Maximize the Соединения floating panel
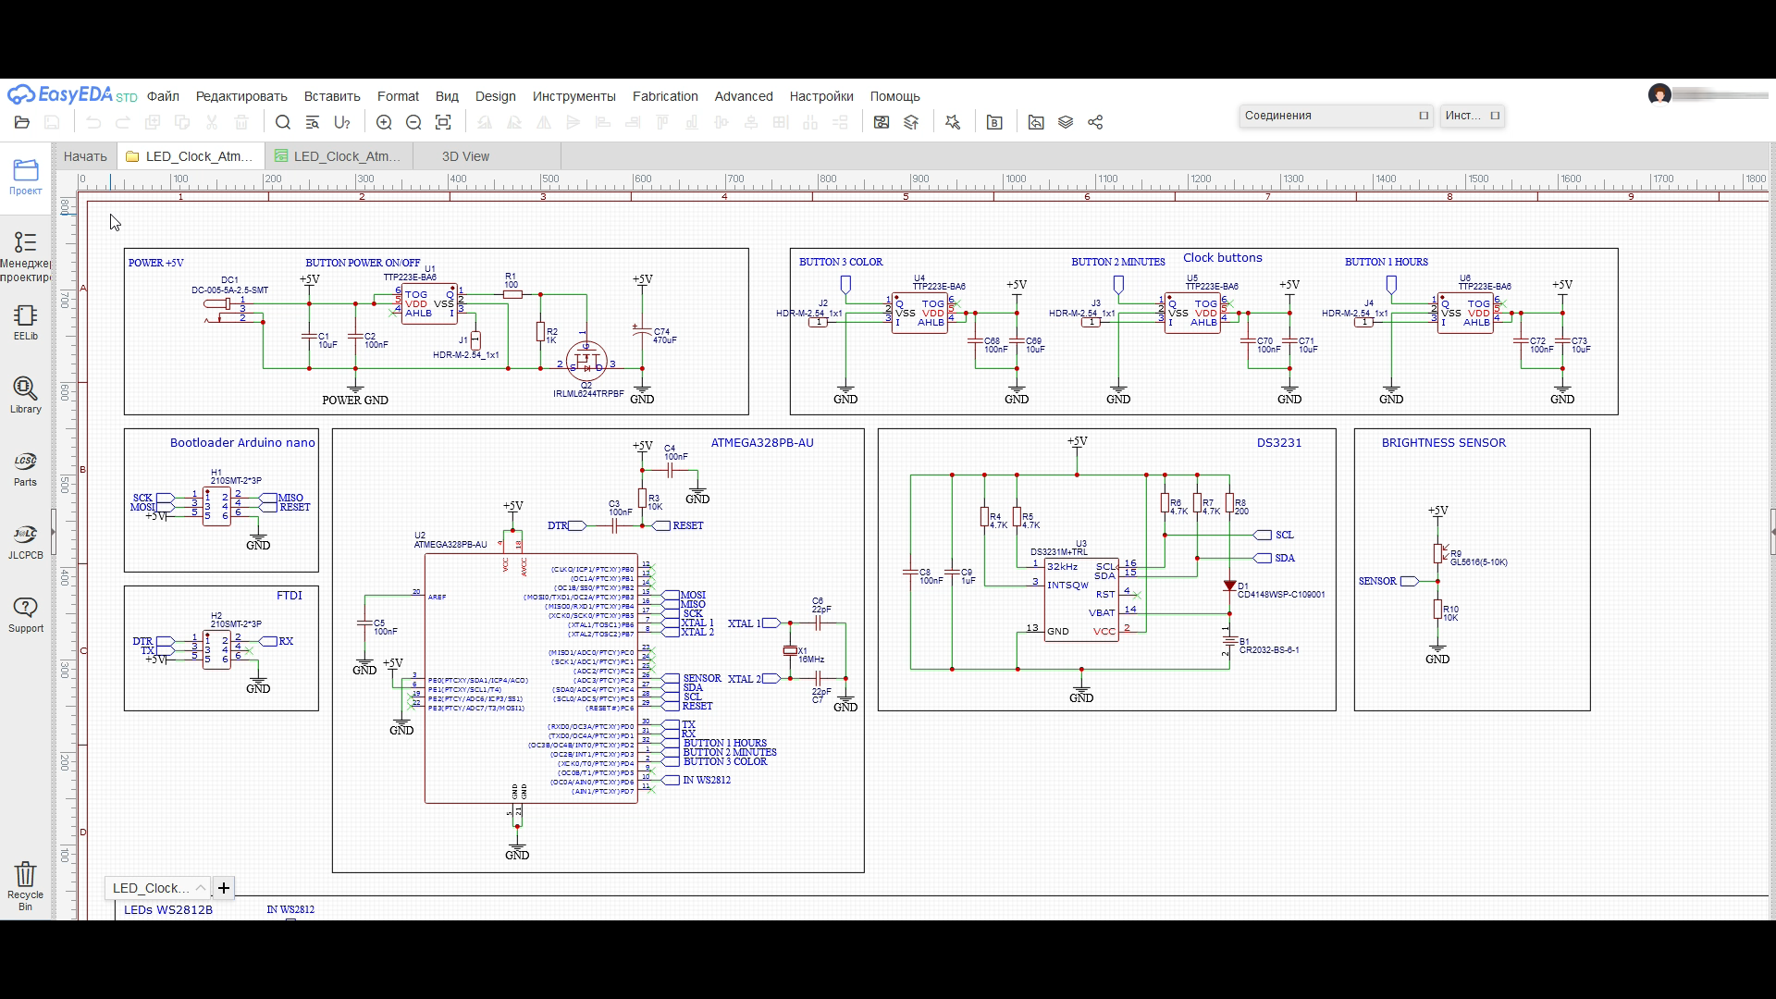The height and width of the screenshot is (999, 1776). point(1424,116)
